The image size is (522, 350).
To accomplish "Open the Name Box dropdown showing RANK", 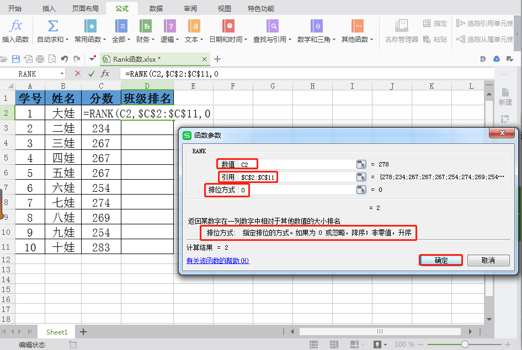I will tap(62, 73).
